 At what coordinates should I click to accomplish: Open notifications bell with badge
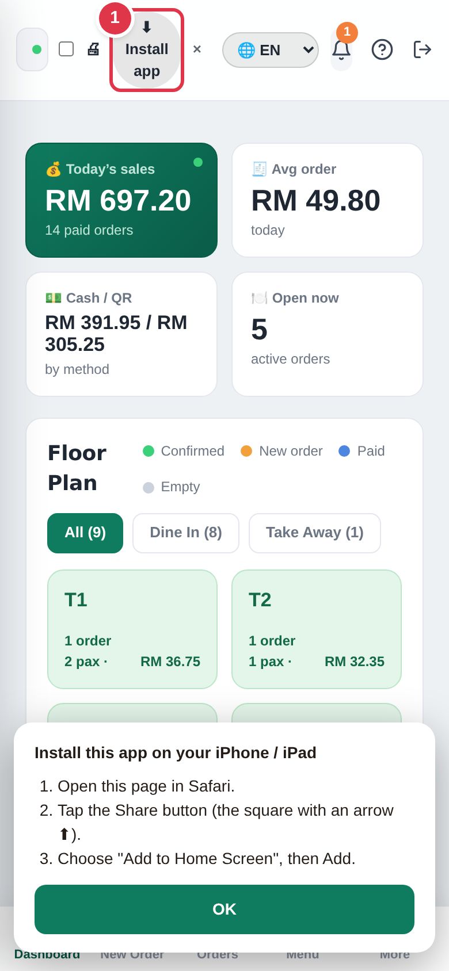click(x=341, y=49)
